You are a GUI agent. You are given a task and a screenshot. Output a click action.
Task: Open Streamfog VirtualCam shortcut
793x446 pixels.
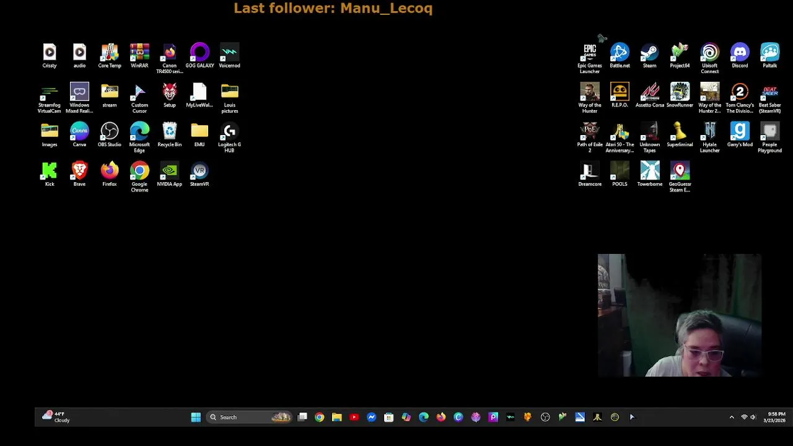pyautogui.click(x=50, y=98)
